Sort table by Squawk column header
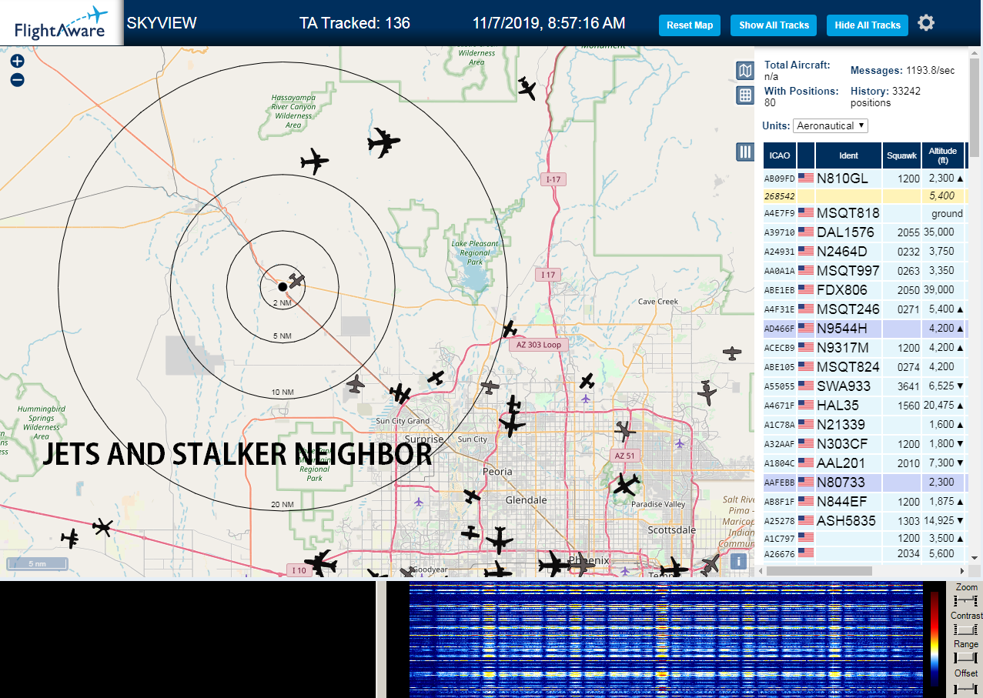 (x=901, y=155)
